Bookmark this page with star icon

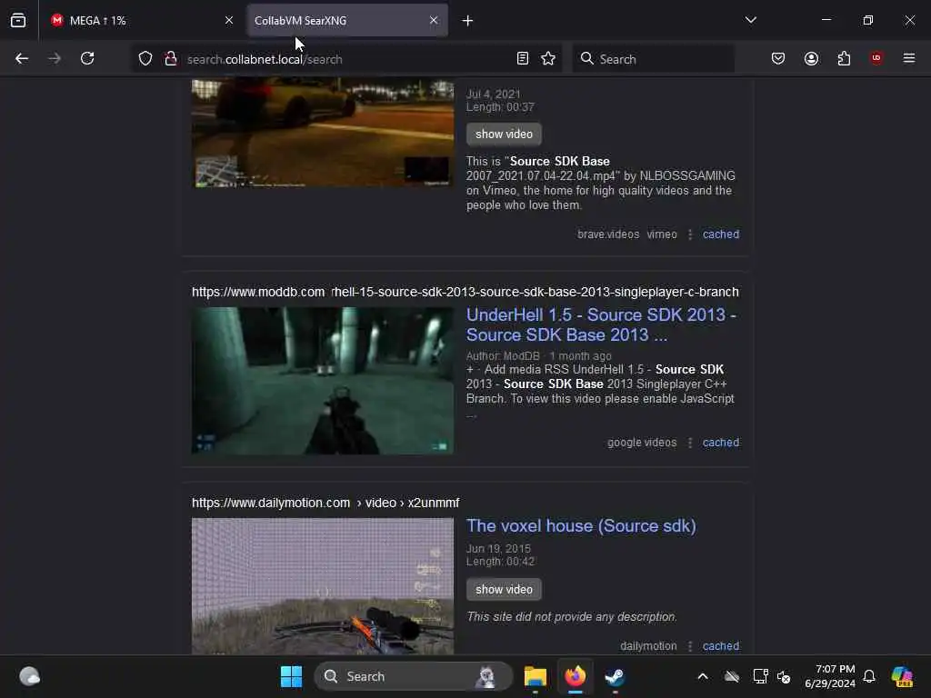[548, 58]
